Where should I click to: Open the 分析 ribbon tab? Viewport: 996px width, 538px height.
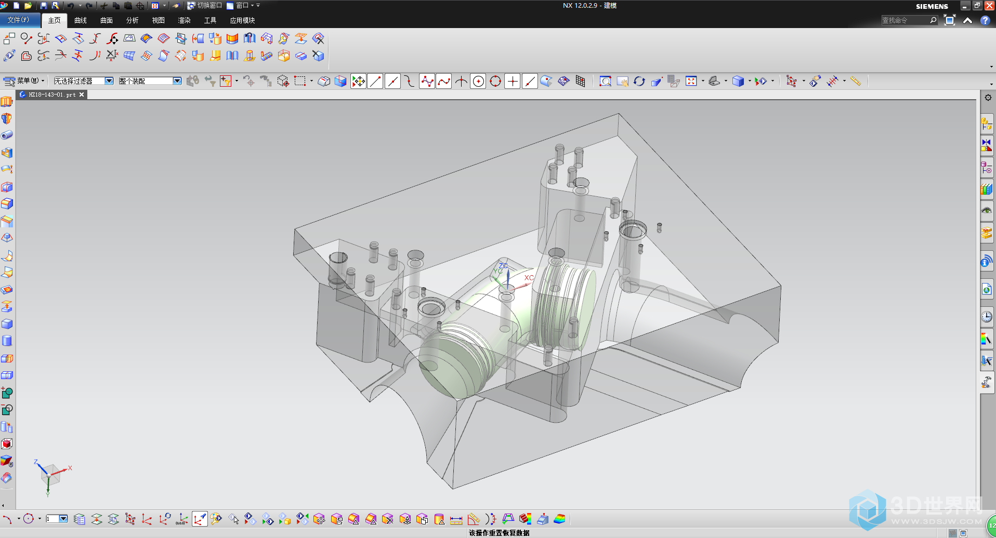point(133,20)
